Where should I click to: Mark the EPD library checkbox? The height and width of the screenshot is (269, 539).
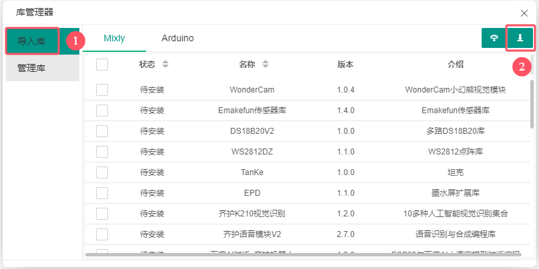(102, 193)
